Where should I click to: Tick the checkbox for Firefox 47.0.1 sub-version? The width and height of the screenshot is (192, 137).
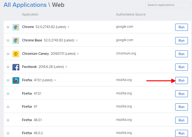(x=8, y=94)
